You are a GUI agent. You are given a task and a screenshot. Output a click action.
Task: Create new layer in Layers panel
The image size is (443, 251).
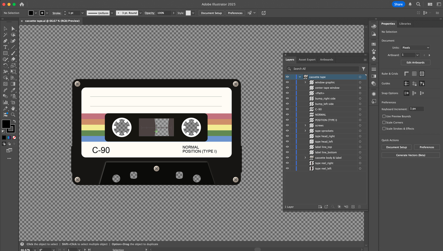353,207
